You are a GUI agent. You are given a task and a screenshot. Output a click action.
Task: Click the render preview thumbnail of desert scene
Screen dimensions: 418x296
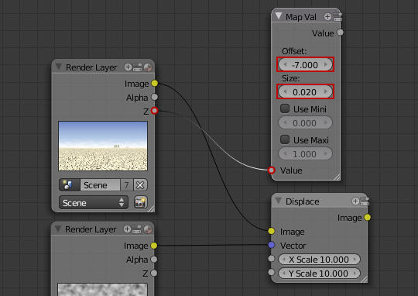(103, 146)
